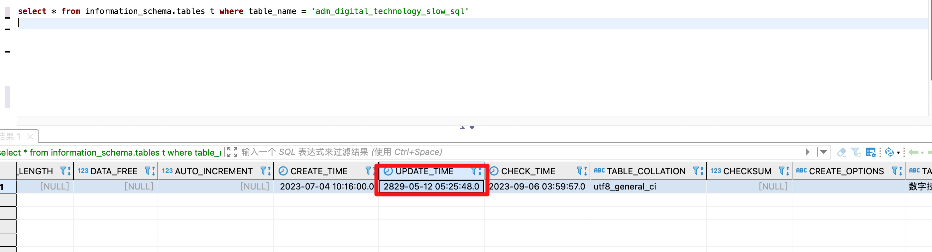Viewport: 932px width, 252px height.
Task: Click the filter icon in the CHECK_TIME header
Action: pyautogui.click(x=579, y=171)
